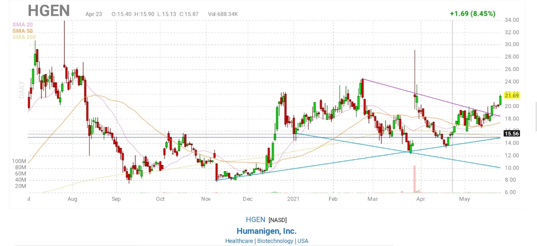Click the Vol:688.34K volume readout

tap(223, 14)
